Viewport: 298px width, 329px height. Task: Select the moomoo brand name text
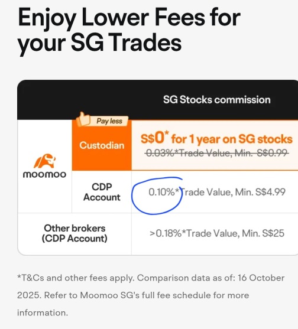[44, 175]
